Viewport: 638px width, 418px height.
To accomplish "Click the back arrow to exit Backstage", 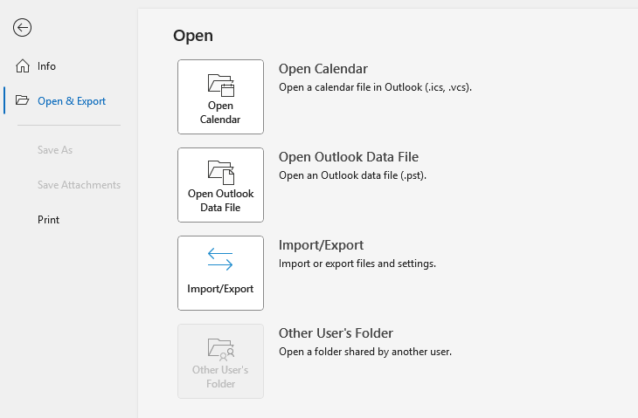I will pos(23,28).
